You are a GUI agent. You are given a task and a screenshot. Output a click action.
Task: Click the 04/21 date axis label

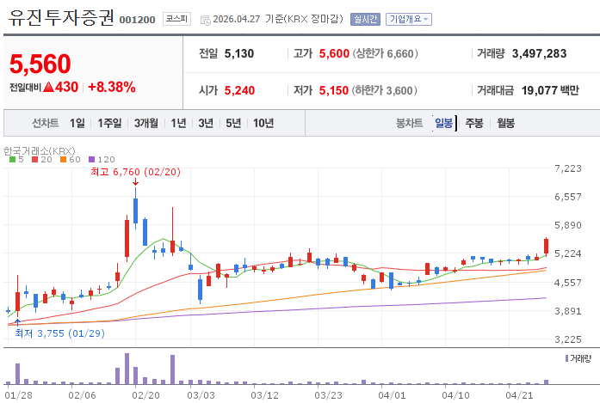[519, 395]
